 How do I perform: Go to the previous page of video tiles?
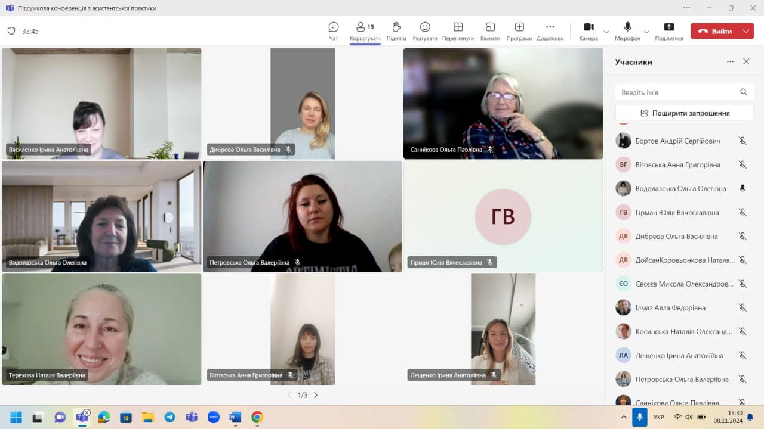pos(289,395)
